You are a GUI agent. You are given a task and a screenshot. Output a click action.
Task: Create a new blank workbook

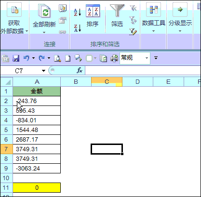[67, 58]
